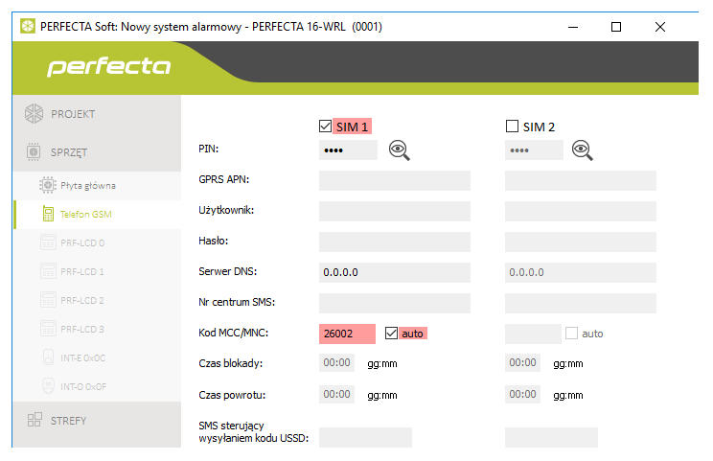Select Płyta główna in sidebar
This screenshot has height=461, width=713.
coord(97,186)
